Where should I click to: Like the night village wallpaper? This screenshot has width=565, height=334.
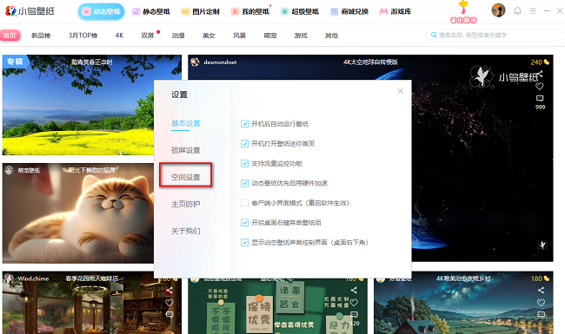point(541,303)
